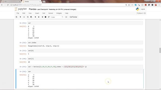Viewport: 161px width, 90px height.
Task: Insert a cell below using the plus icon
Action: [x=20, y=17]
